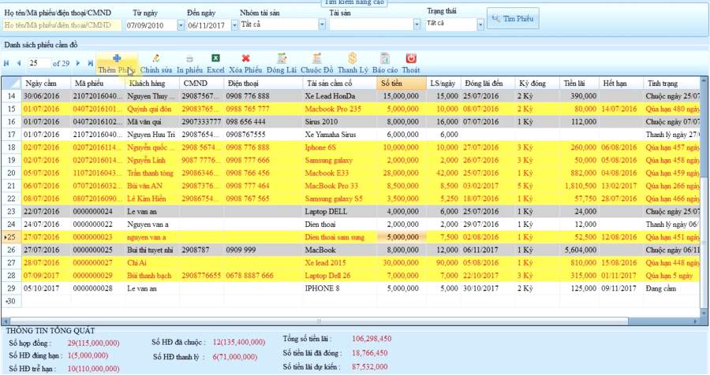This screenshot has height=375, width=710.
Task: Go to first page arrow
Action: [x=6, y=63]
